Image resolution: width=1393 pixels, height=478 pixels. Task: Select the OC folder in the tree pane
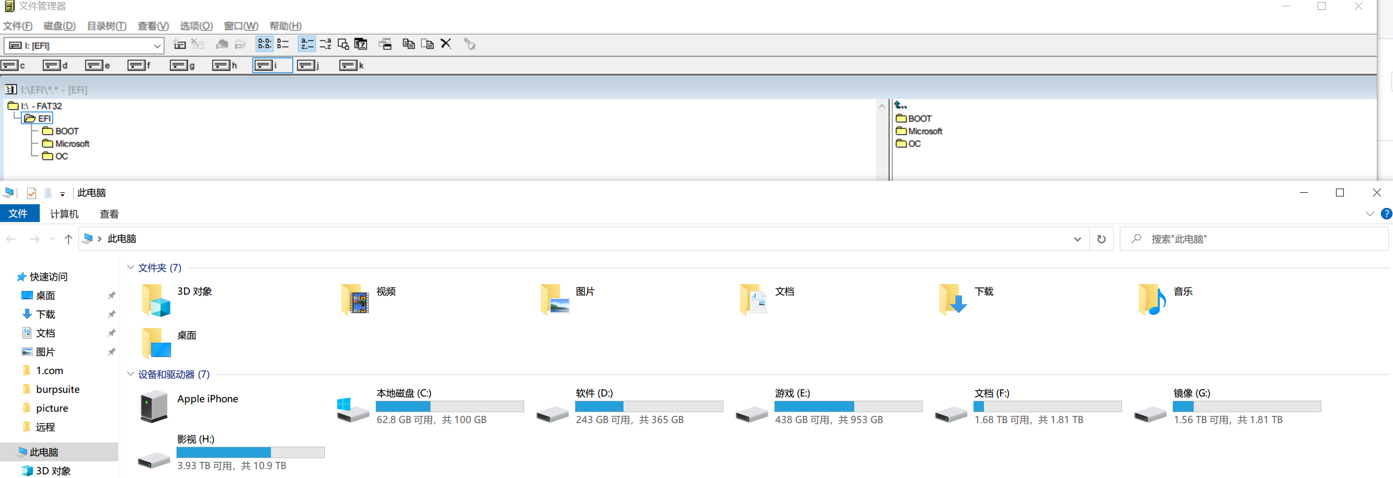click(x=55, y=156)
